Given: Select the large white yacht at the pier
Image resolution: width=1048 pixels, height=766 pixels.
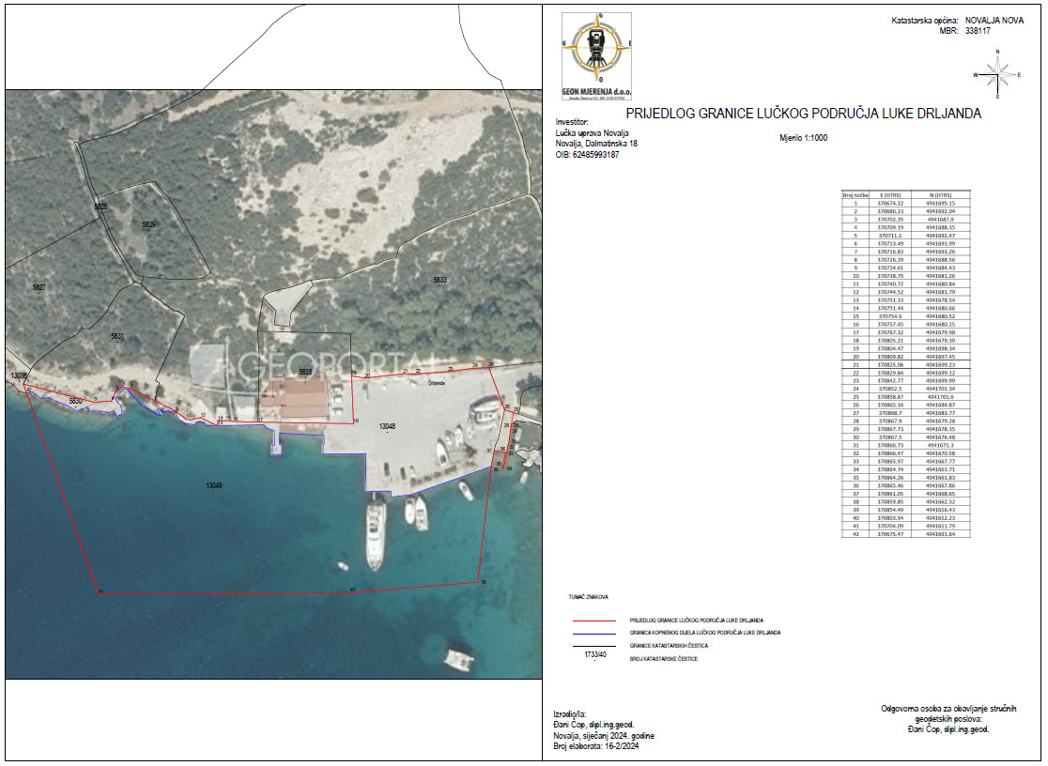Looking at the screenshot, I should 375,535.
